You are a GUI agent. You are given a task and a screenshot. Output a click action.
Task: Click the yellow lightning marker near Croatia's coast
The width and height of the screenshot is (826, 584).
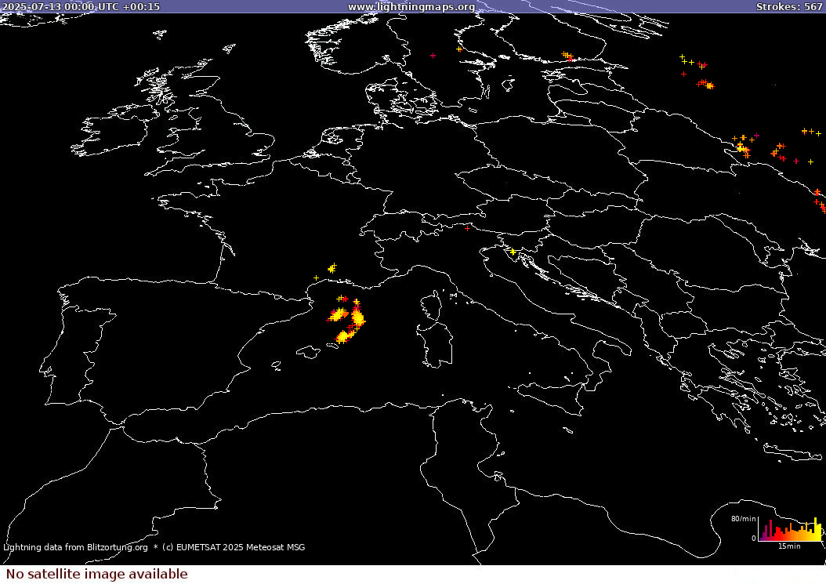pos(513,252)
